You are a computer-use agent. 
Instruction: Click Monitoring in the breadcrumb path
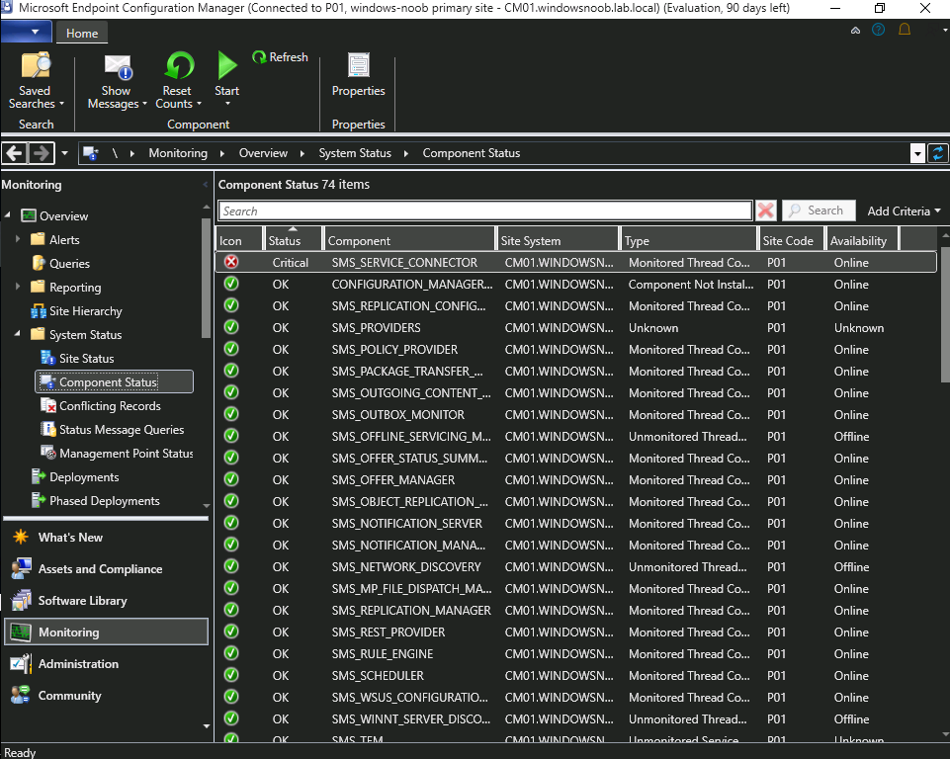(x=178, y=153)
